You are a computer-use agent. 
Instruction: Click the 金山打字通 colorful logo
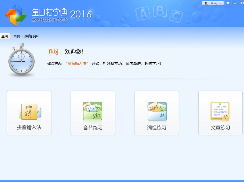pyautogui.click(x=16, y=15)
